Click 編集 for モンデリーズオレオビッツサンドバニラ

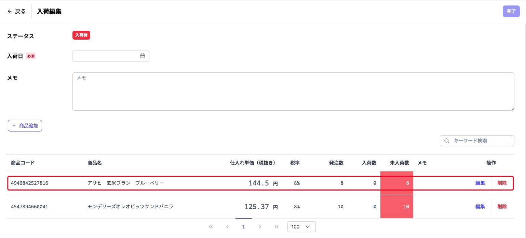pos(480,207)
